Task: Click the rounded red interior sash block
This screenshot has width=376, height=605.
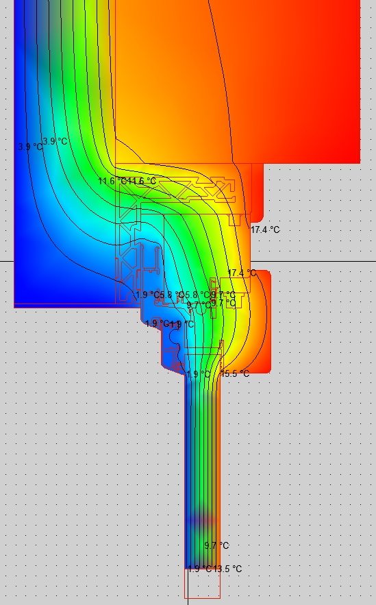Action: coord(258,321)
